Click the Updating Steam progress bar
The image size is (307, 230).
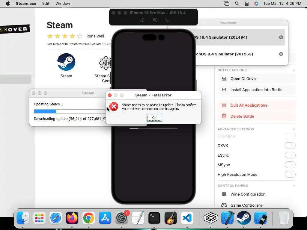(x=69, y=111)
